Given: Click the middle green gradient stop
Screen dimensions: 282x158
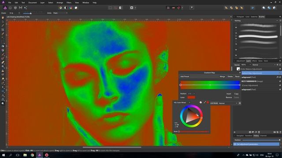Looking at the screenshot, I should pos(210,85).
